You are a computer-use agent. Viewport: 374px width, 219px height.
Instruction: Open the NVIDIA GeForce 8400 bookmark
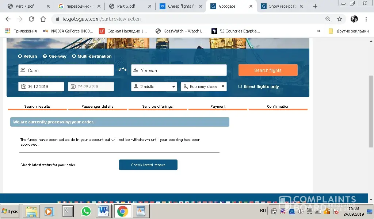point(68,31)
